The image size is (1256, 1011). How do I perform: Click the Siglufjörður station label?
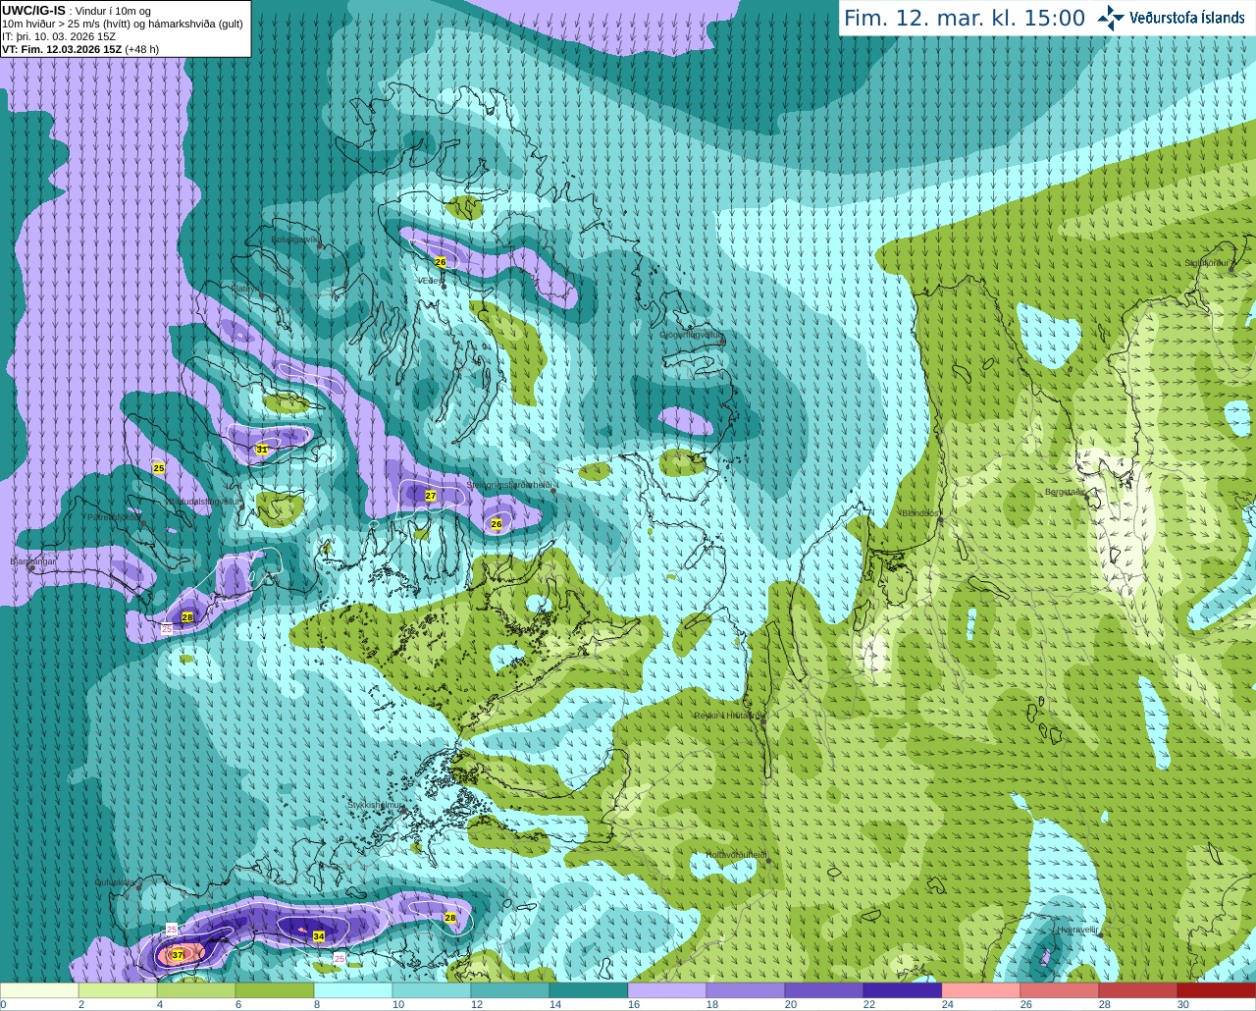1206,262
